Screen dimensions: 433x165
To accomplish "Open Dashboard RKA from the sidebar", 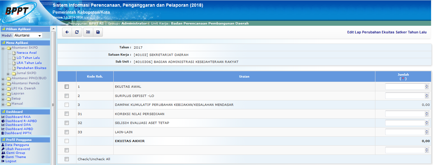I will (x=18, y=117).
